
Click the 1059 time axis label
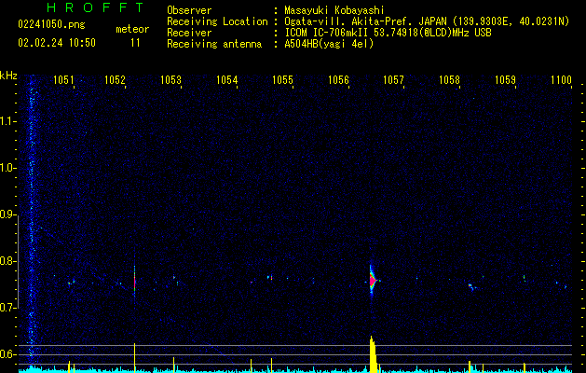click(505, 80)
